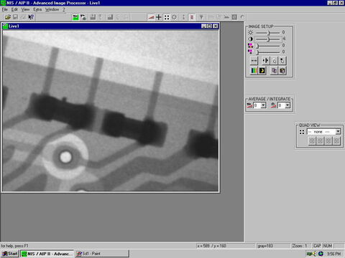Click the circle target toolbar icon
Screen dimensions: 345x258
point(175,17)
